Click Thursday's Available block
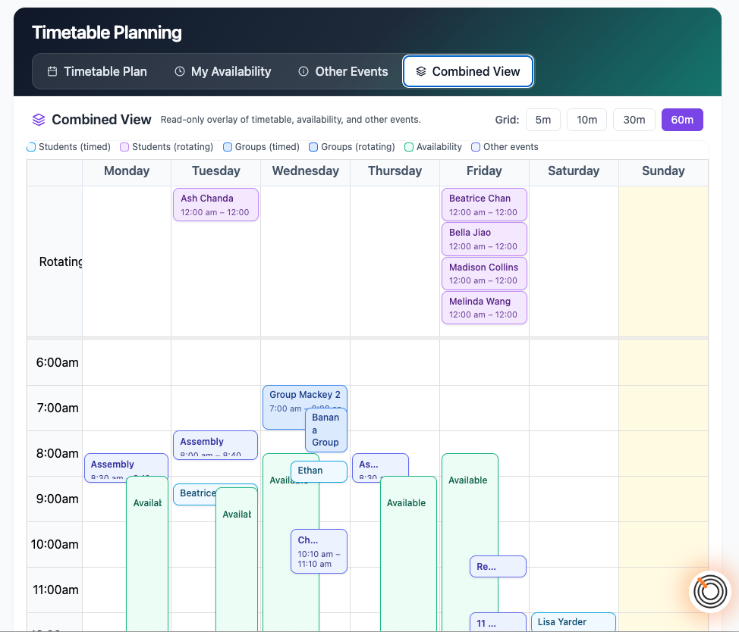739x632 pixels. 408,553
